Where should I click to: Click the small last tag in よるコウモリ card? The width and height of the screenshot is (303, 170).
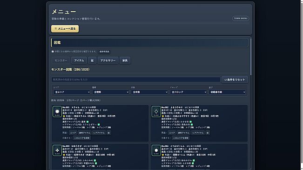208,133
